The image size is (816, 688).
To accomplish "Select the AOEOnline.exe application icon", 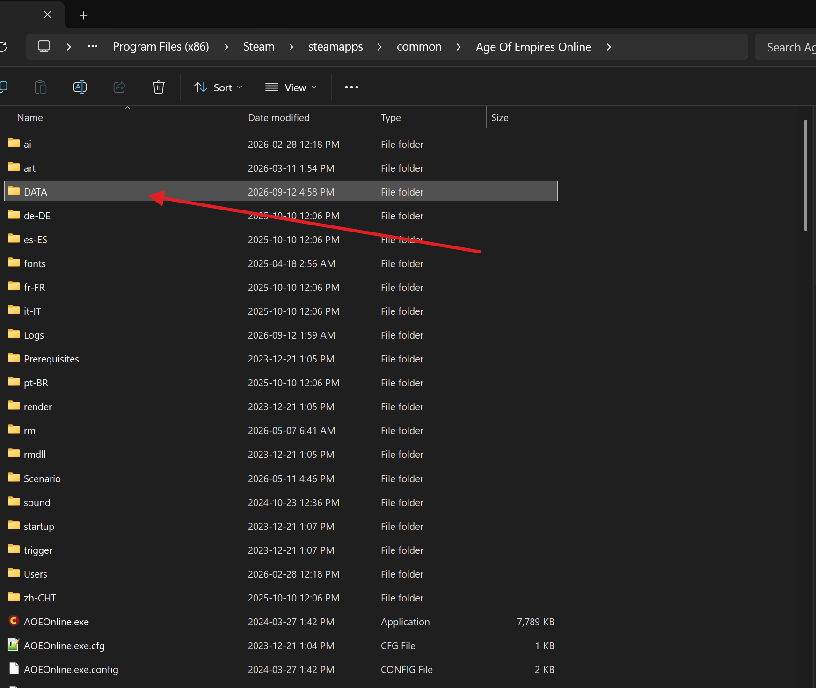I will (x=14, y=621).
